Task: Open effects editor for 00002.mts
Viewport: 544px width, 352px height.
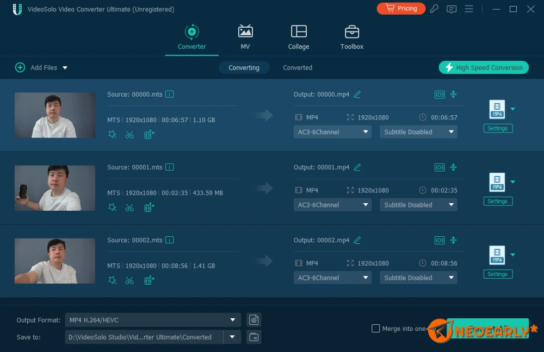Action: click(x=112, y=280)
